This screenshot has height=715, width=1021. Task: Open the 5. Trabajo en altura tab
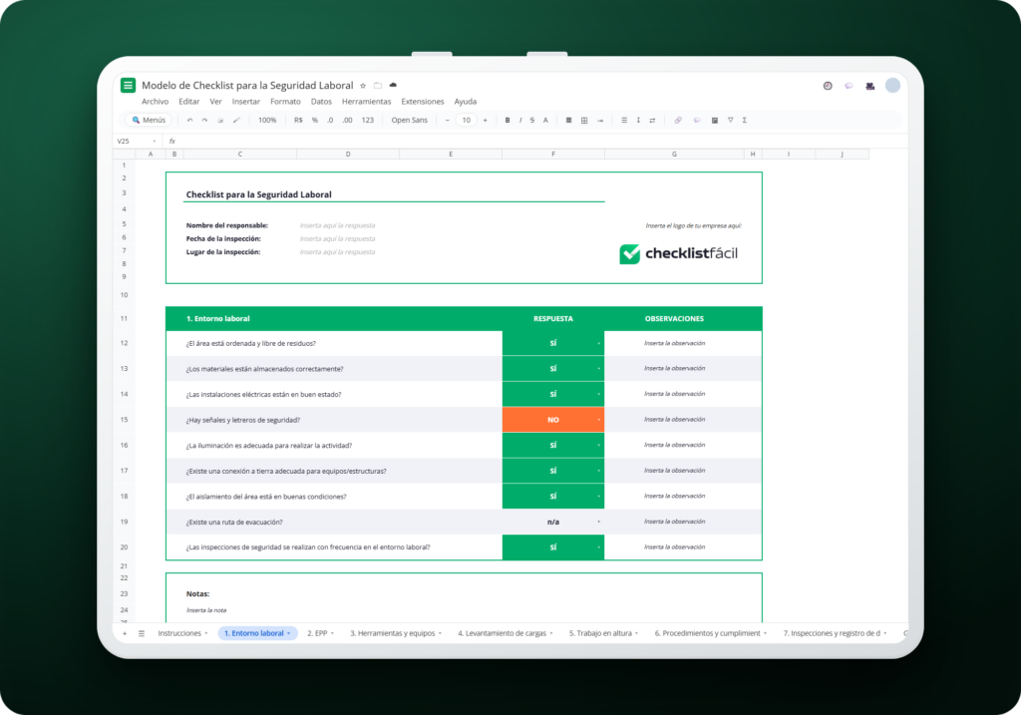point(603,633)
